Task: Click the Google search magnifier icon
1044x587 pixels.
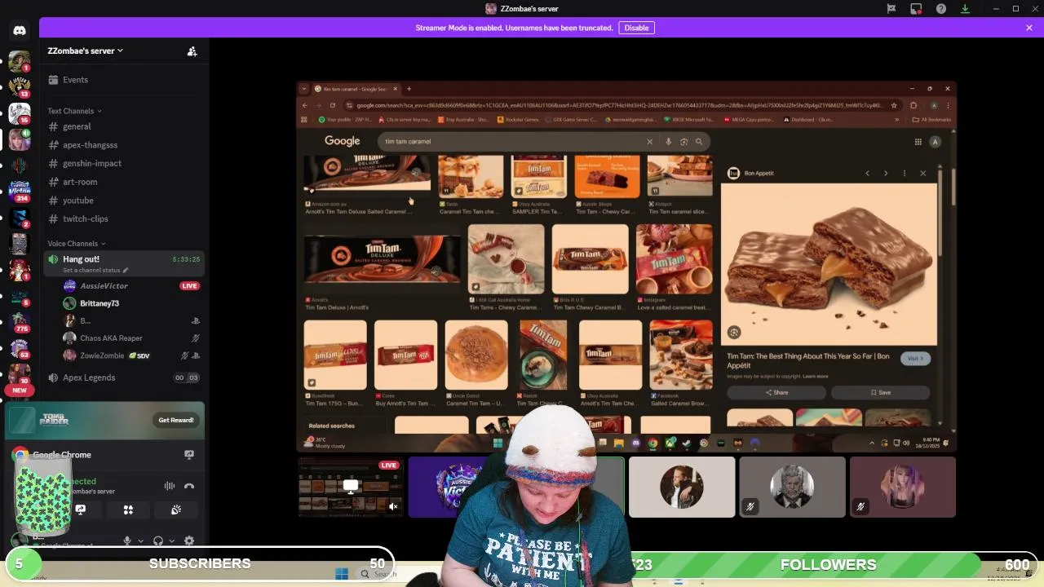Action: click(699, 142)
